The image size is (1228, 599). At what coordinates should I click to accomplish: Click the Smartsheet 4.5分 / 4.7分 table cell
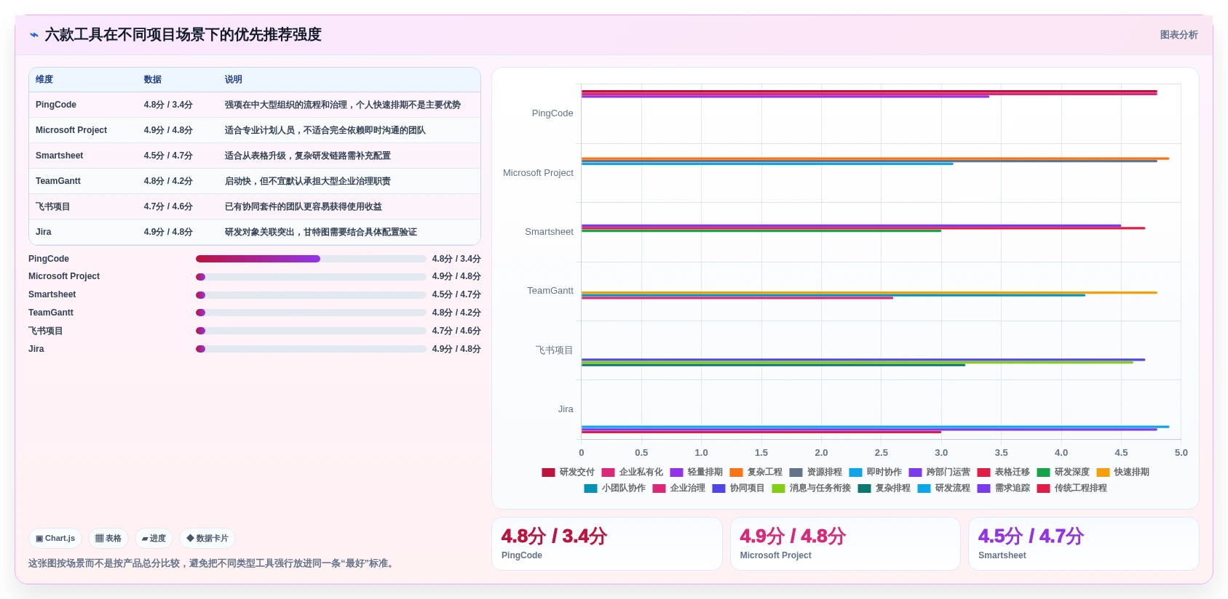(x=168, y=156)
